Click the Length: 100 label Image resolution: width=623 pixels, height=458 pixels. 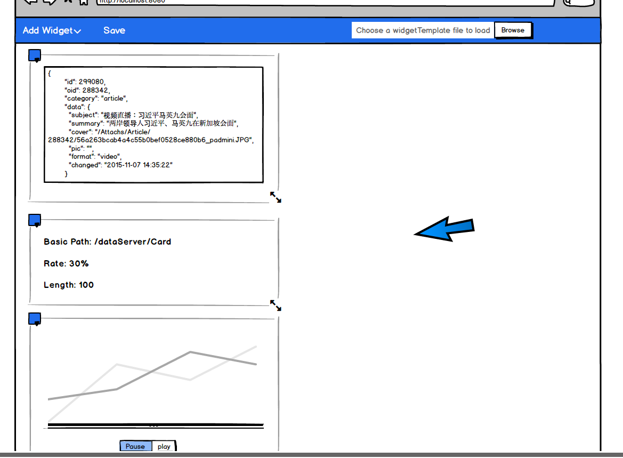pyautogui.click(x=69, y=285)
